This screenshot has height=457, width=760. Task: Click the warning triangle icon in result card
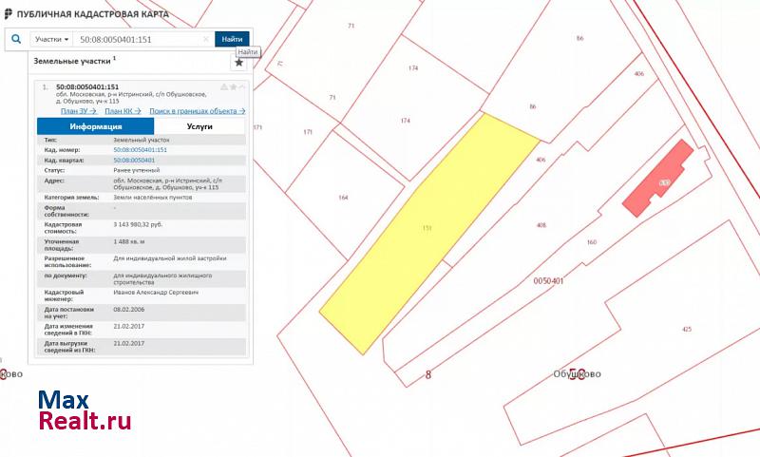(x=223, y=86)
